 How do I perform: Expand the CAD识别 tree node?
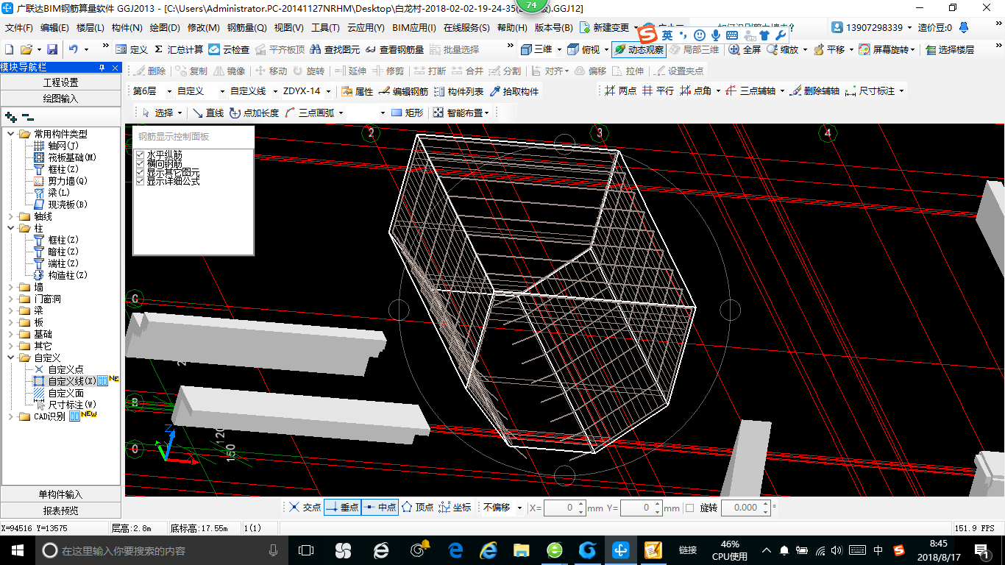tap(11, 416)
